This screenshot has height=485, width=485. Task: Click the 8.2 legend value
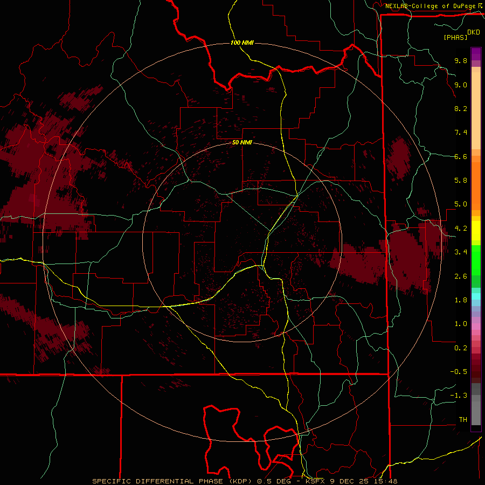(x=461, y=108)
